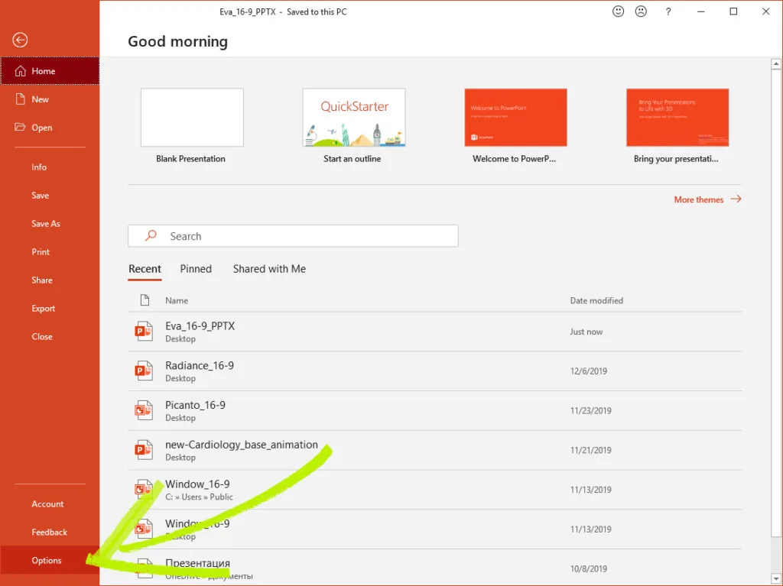Open Window_16-9 in Users Public

pos(197,484)
